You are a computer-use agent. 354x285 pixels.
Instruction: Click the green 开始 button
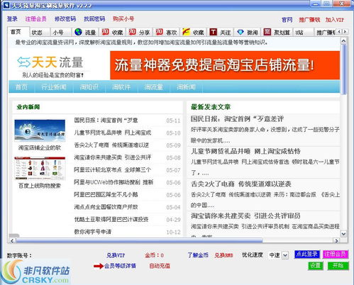[x=338, y=266]
